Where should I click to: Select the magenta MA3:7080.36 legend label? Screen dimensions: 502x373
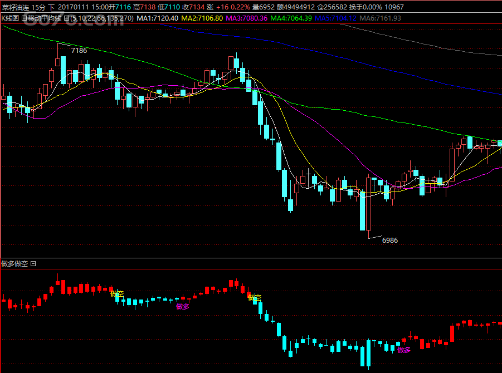click(x=246, y=18)
